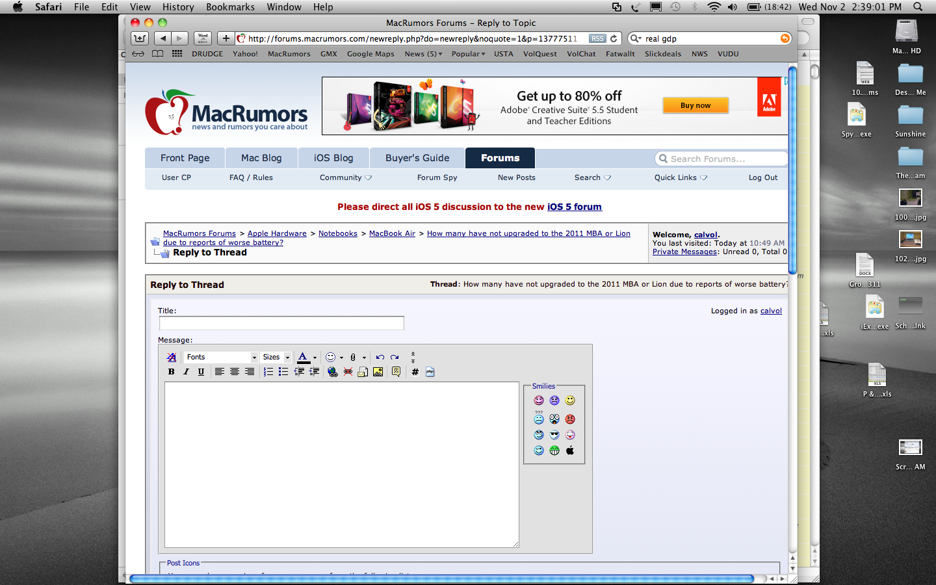Insert email link icon

click(363, 372)
